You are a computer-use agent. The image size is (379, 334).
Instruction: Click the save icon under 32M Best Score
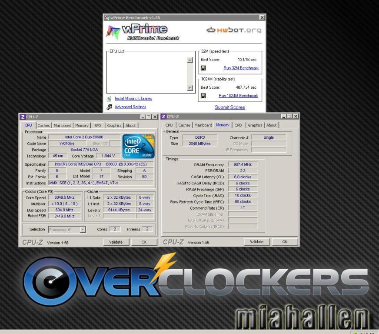(203, 68)
